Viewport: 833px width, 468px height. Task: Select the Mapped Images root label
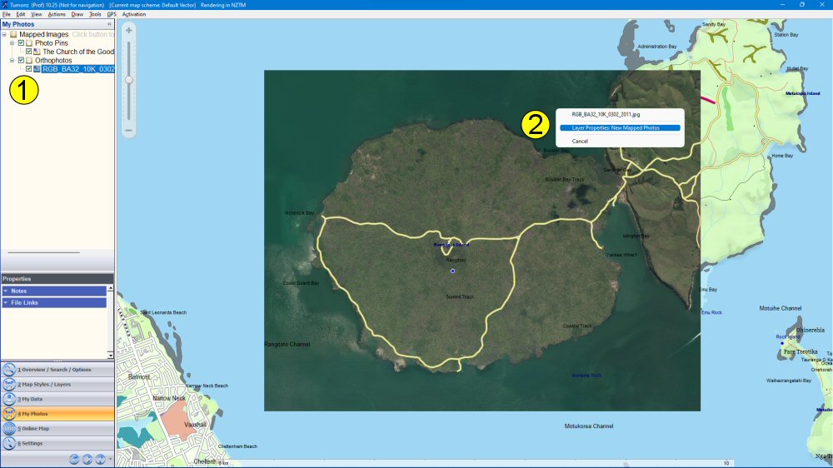43,34
